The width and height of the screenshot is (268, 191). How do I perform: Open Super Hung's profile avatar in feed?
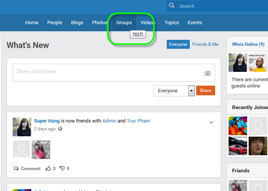(22, 127)
